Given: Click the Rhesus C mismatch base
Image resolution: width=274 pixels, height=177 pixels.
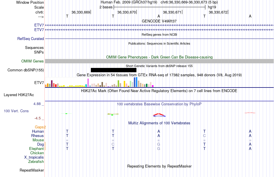Looking at the screenshot, I should click(204, 136).
